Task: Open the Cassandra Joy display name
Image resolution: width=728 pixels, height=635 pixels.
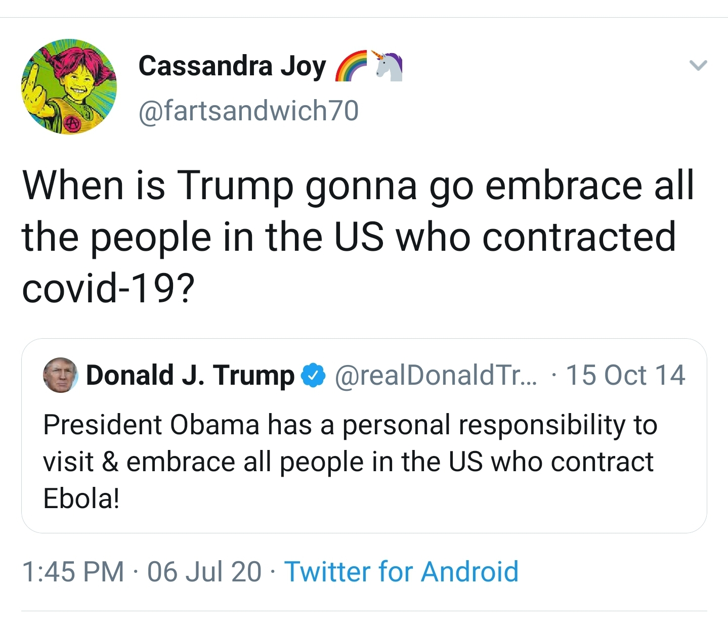Action: [232, 66]
